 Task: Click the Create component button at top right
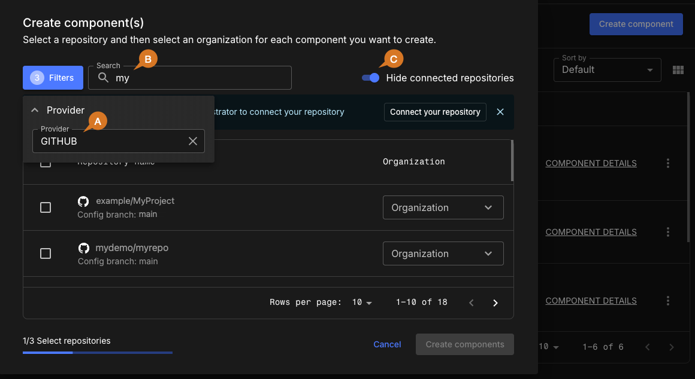636,24
